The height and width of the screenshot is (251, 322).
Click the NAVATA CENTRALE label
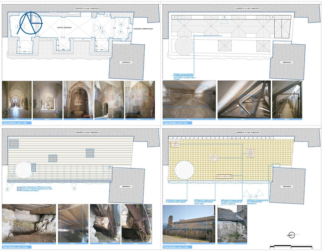click(65, 28)
